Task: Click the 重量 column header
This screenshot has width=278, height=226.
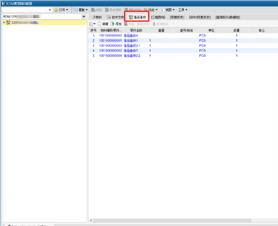Action: click(161, 31)
